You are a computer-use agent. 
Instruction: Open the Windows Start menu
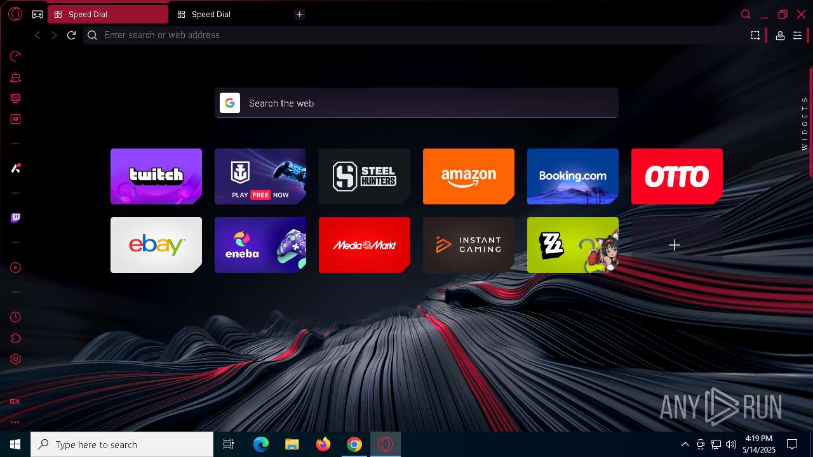click(15, 444)
